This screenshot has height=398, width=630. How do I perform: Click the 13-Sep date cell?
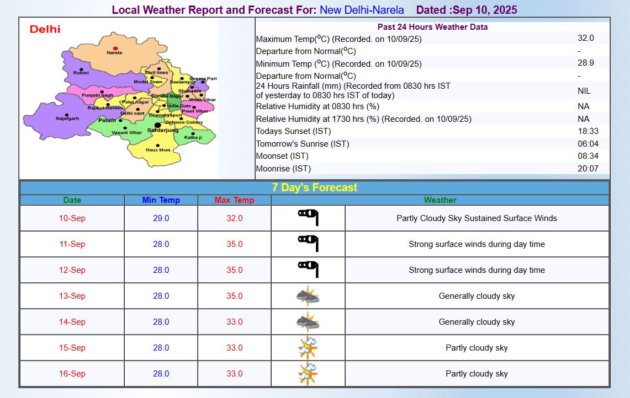72,295
